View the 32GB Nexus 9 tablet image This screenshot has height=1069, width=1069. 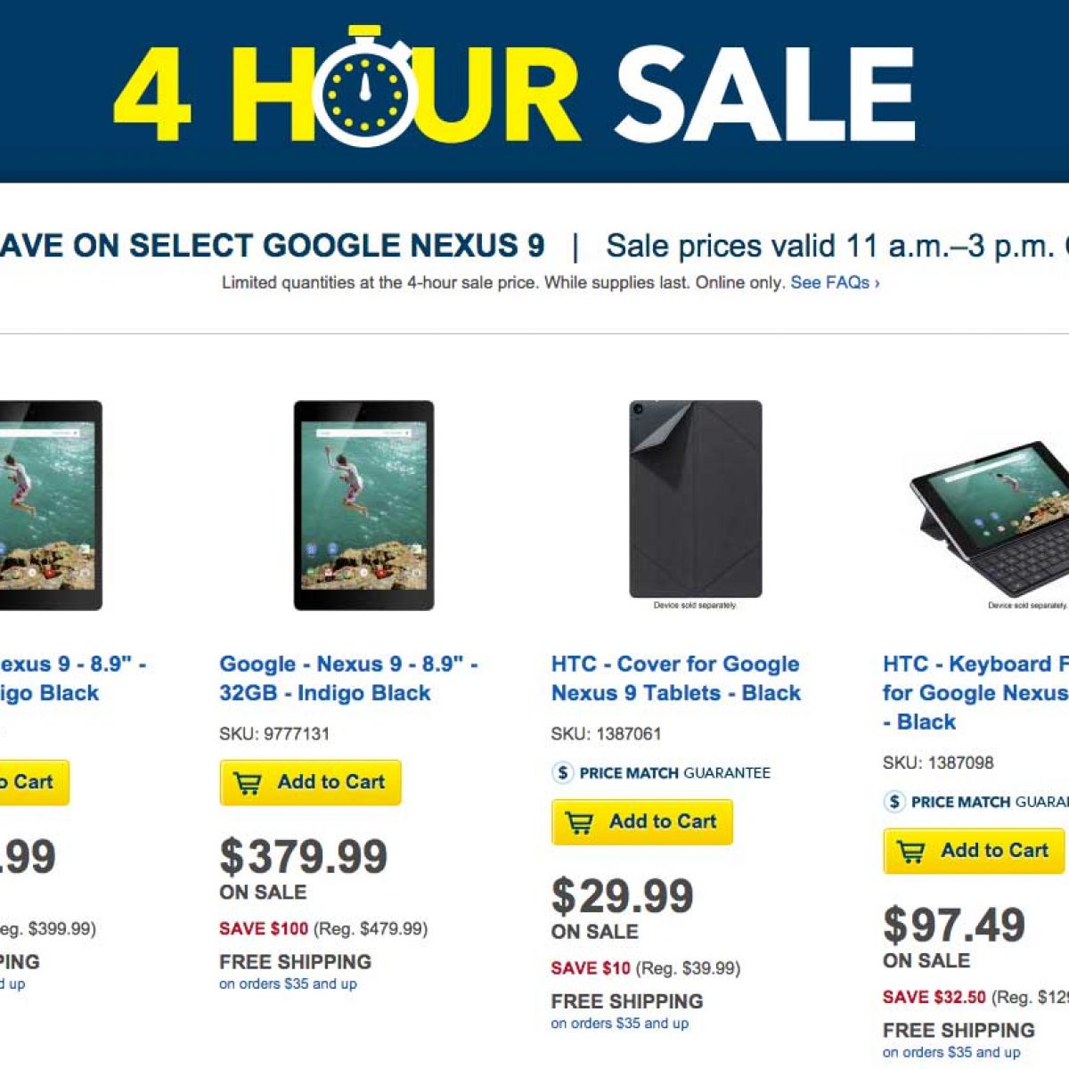point(364,505)
